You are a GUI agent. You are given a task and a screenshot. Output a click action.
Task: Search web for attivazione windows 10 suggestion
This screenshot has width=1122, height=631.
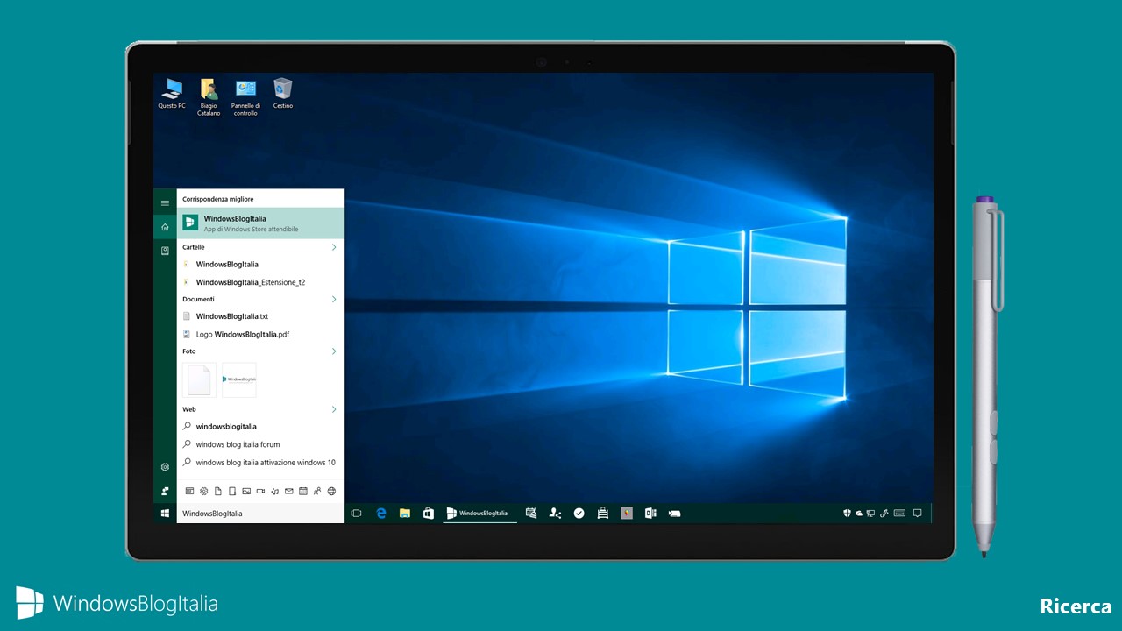pos(260,463)
